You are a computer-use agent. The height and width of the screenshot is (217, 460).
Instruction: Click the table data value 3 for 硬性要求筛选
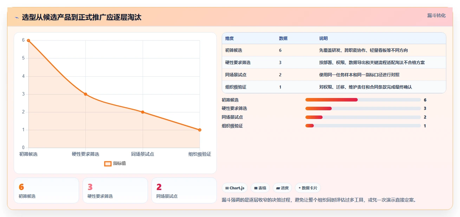click(280, 63)
